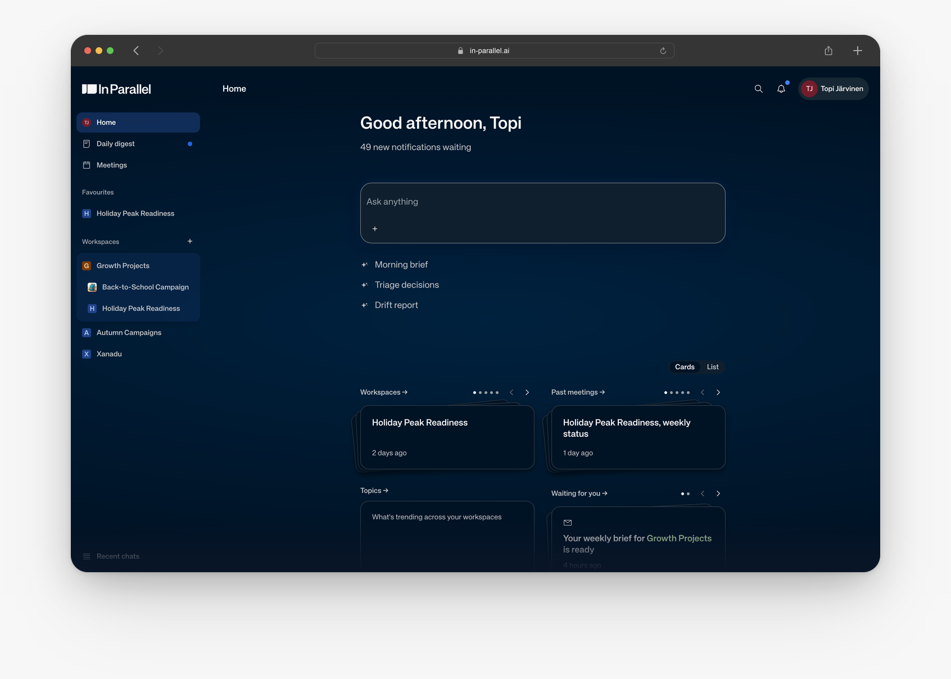Click the sparkle icon next to Morning brief
The width and height of the screenshot is (951, 679).
364,265
